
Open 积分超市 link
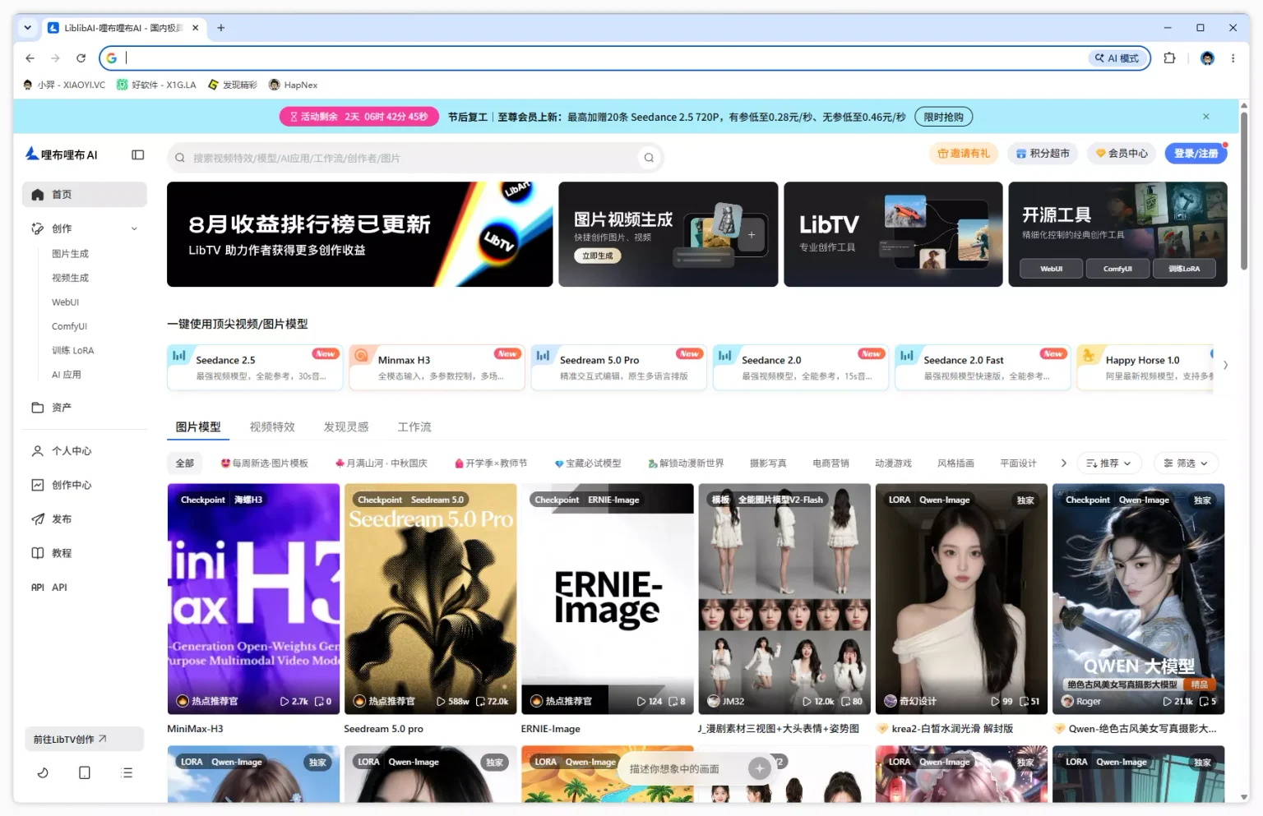click(x=1043, y=154)
